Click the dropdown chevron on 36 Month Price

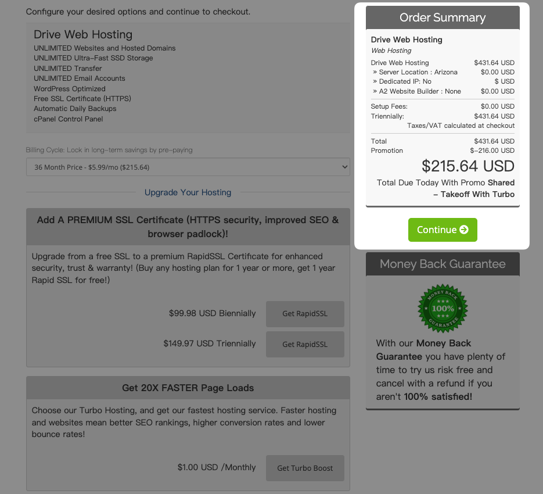[x=344, y=167]
